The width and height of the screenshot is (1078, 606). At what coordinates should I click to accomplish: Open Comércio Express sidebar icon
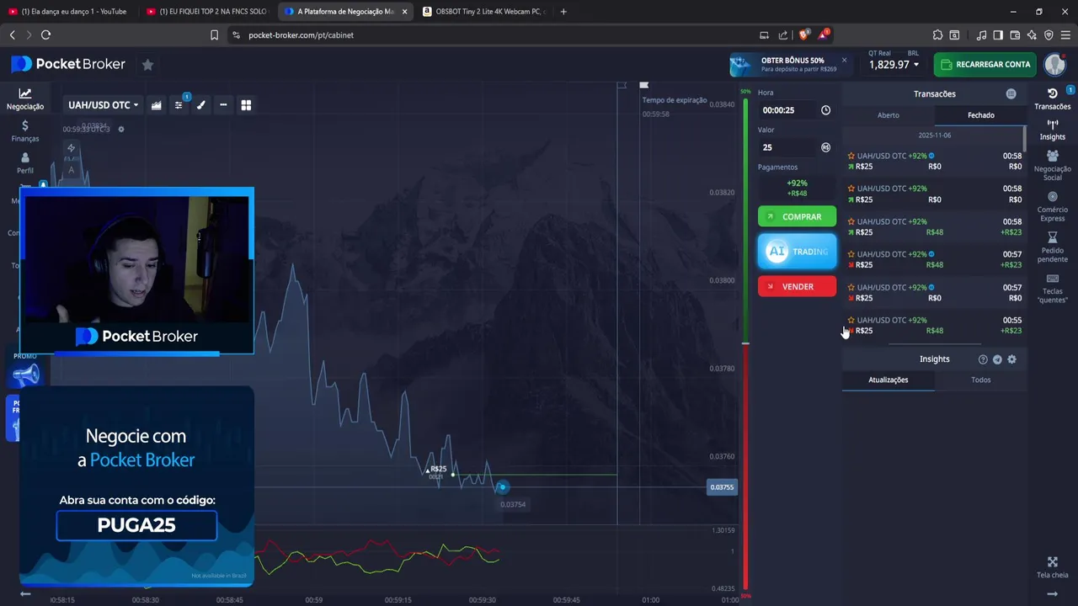tap(1053, 205)
